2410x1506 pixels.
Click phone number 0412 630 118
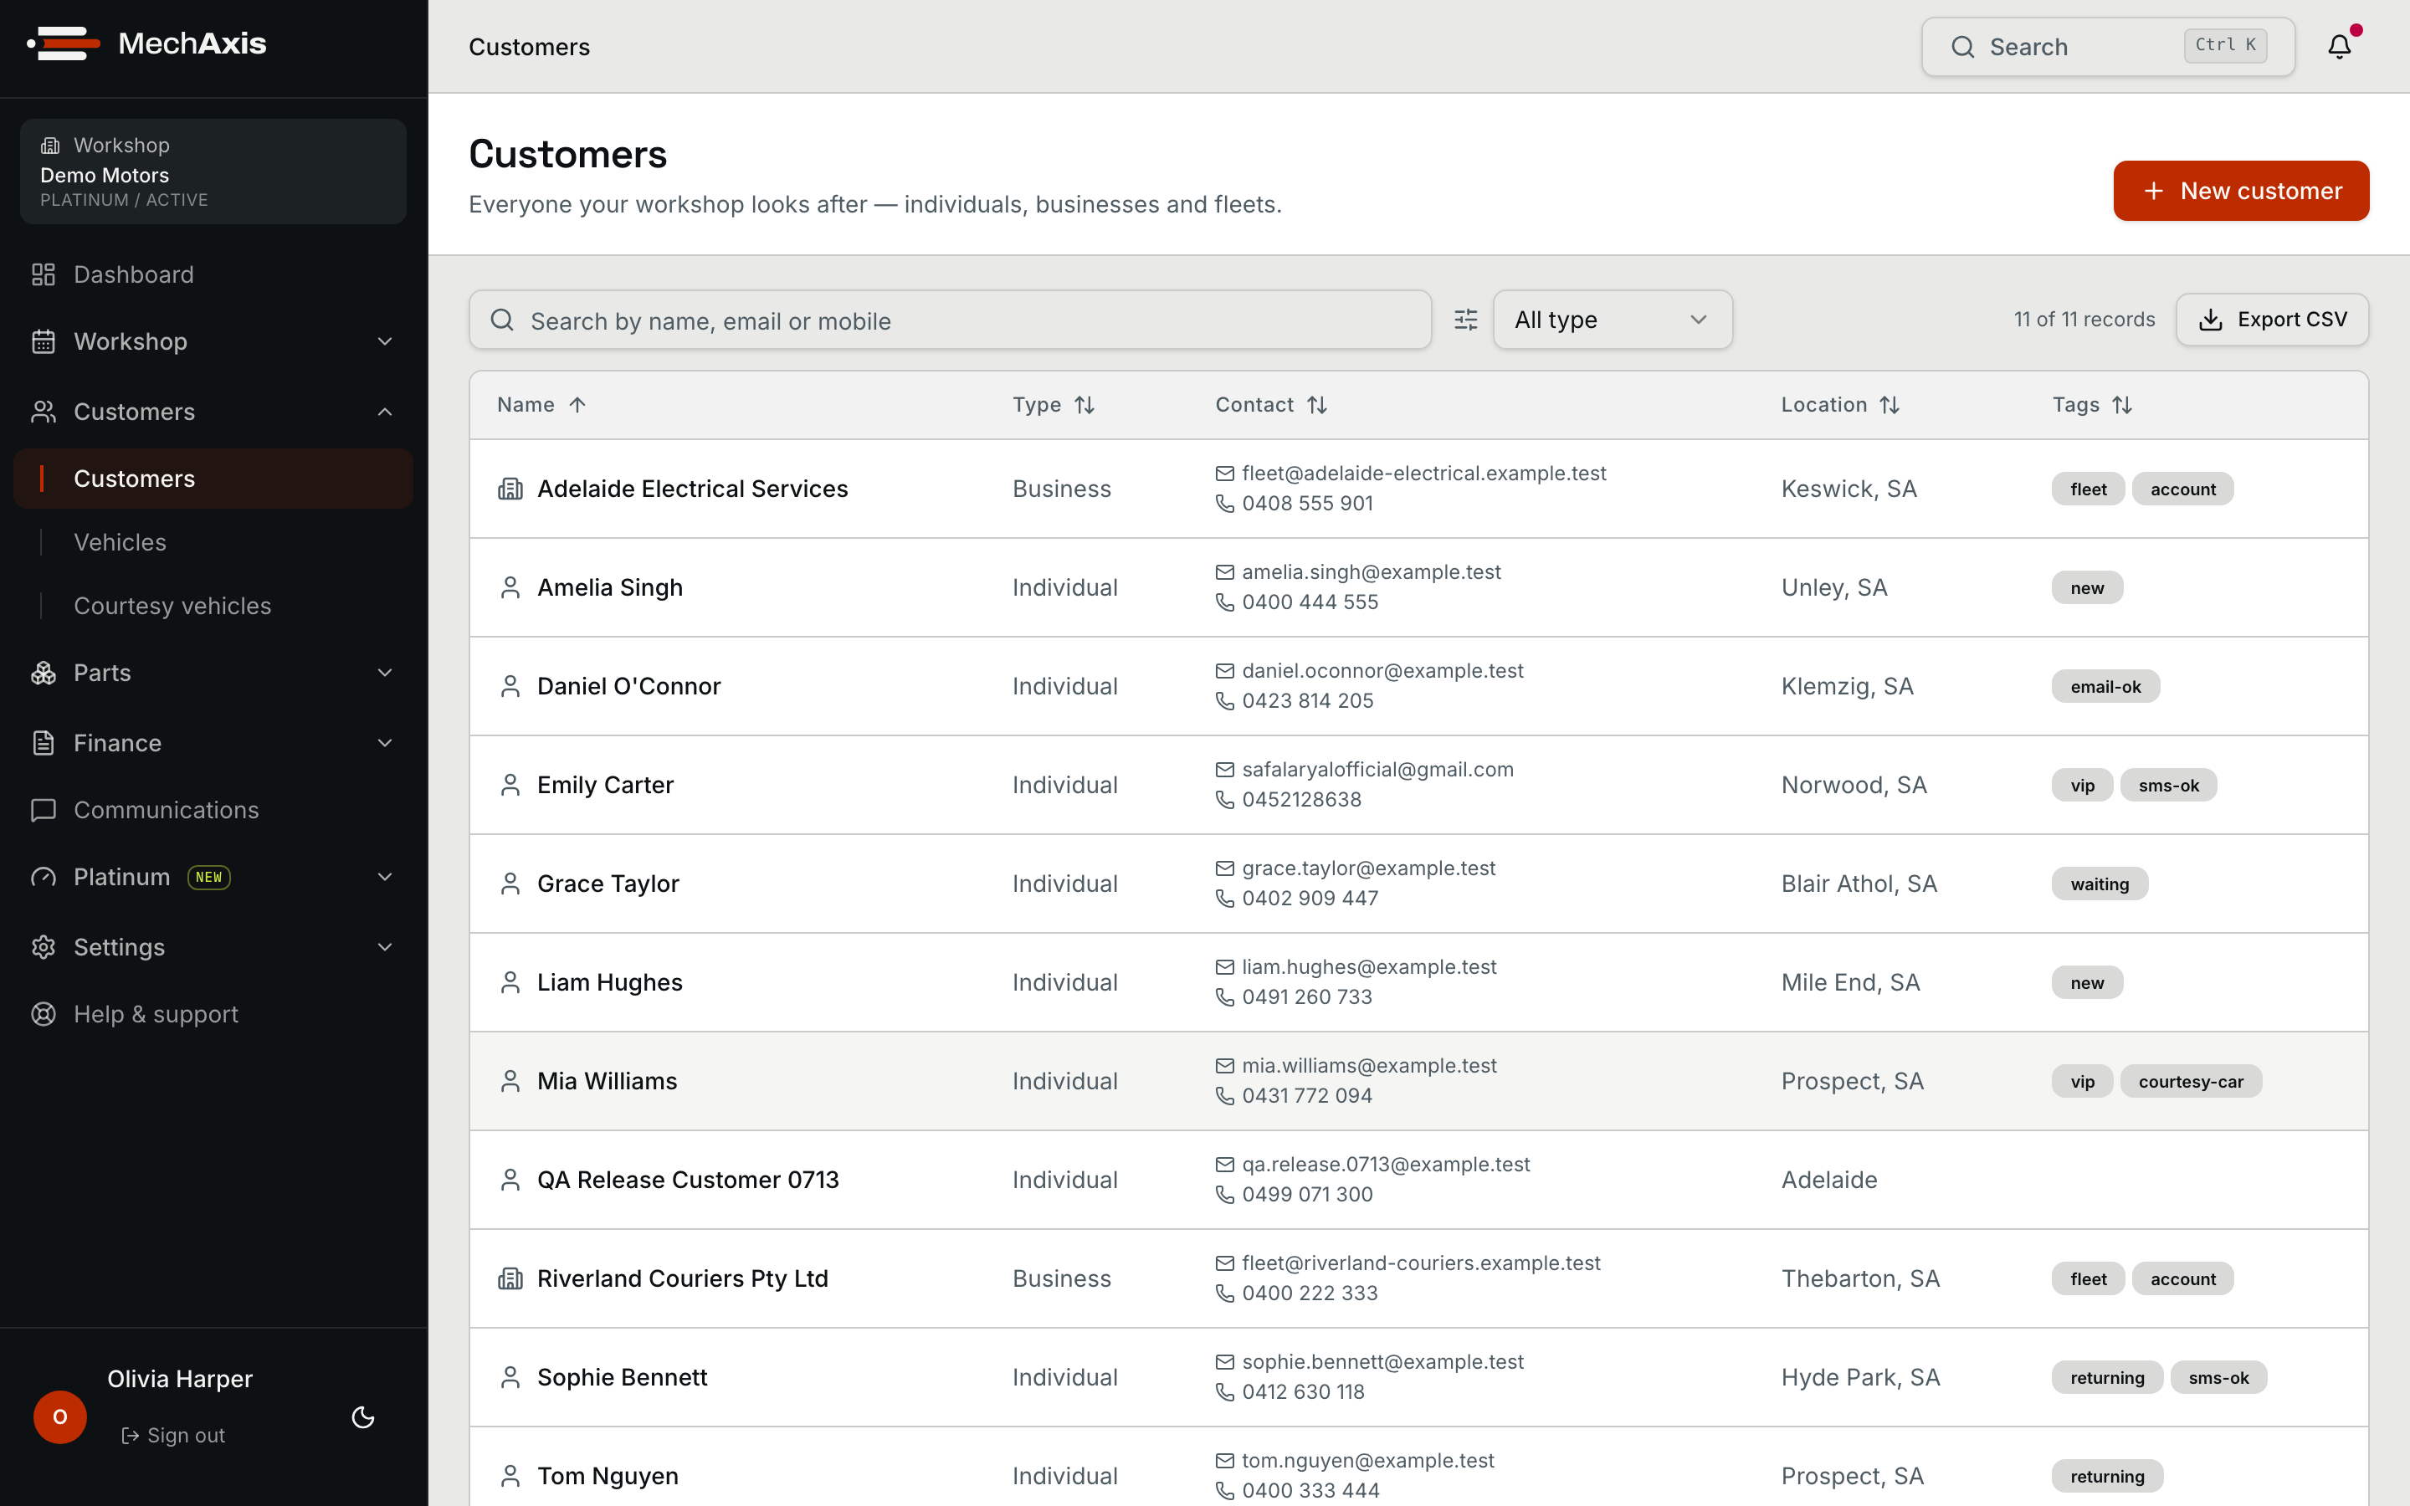tap(1303, 1391)
